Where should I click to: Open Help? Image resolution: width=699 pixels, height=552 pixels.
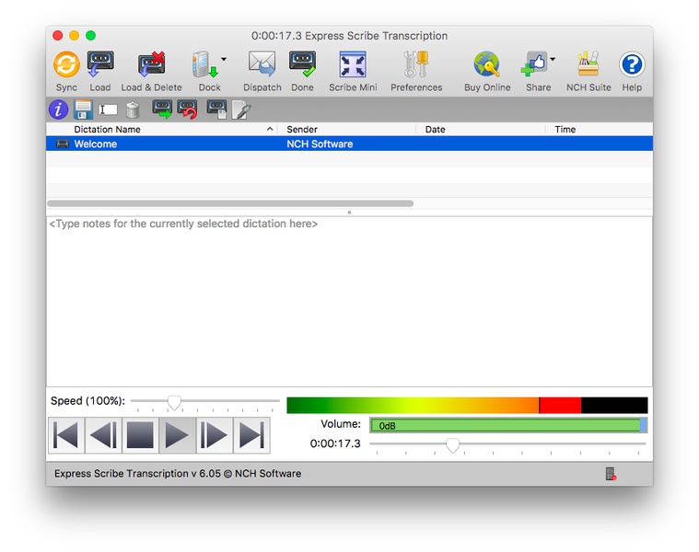coord(632,64)
